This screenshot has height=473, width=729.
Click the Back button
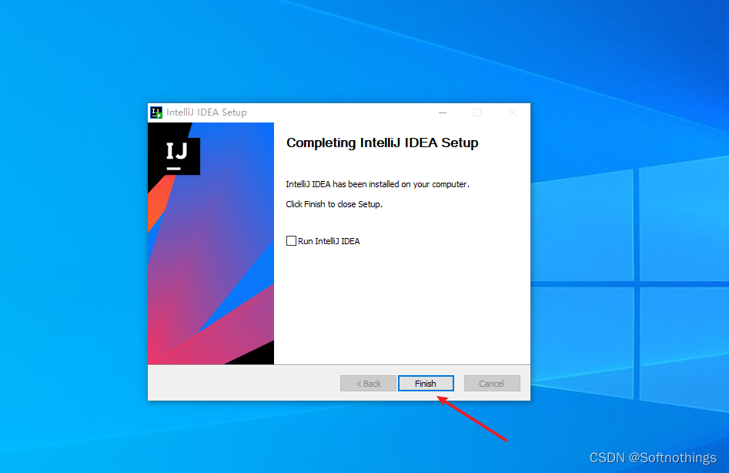tap(368, 383)
